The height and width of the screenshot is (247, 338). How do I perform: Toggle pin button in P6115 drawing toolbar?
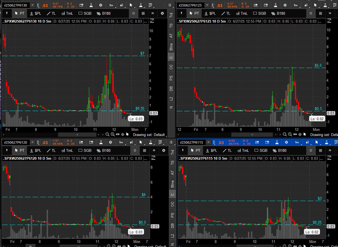(x=183, y=150)
